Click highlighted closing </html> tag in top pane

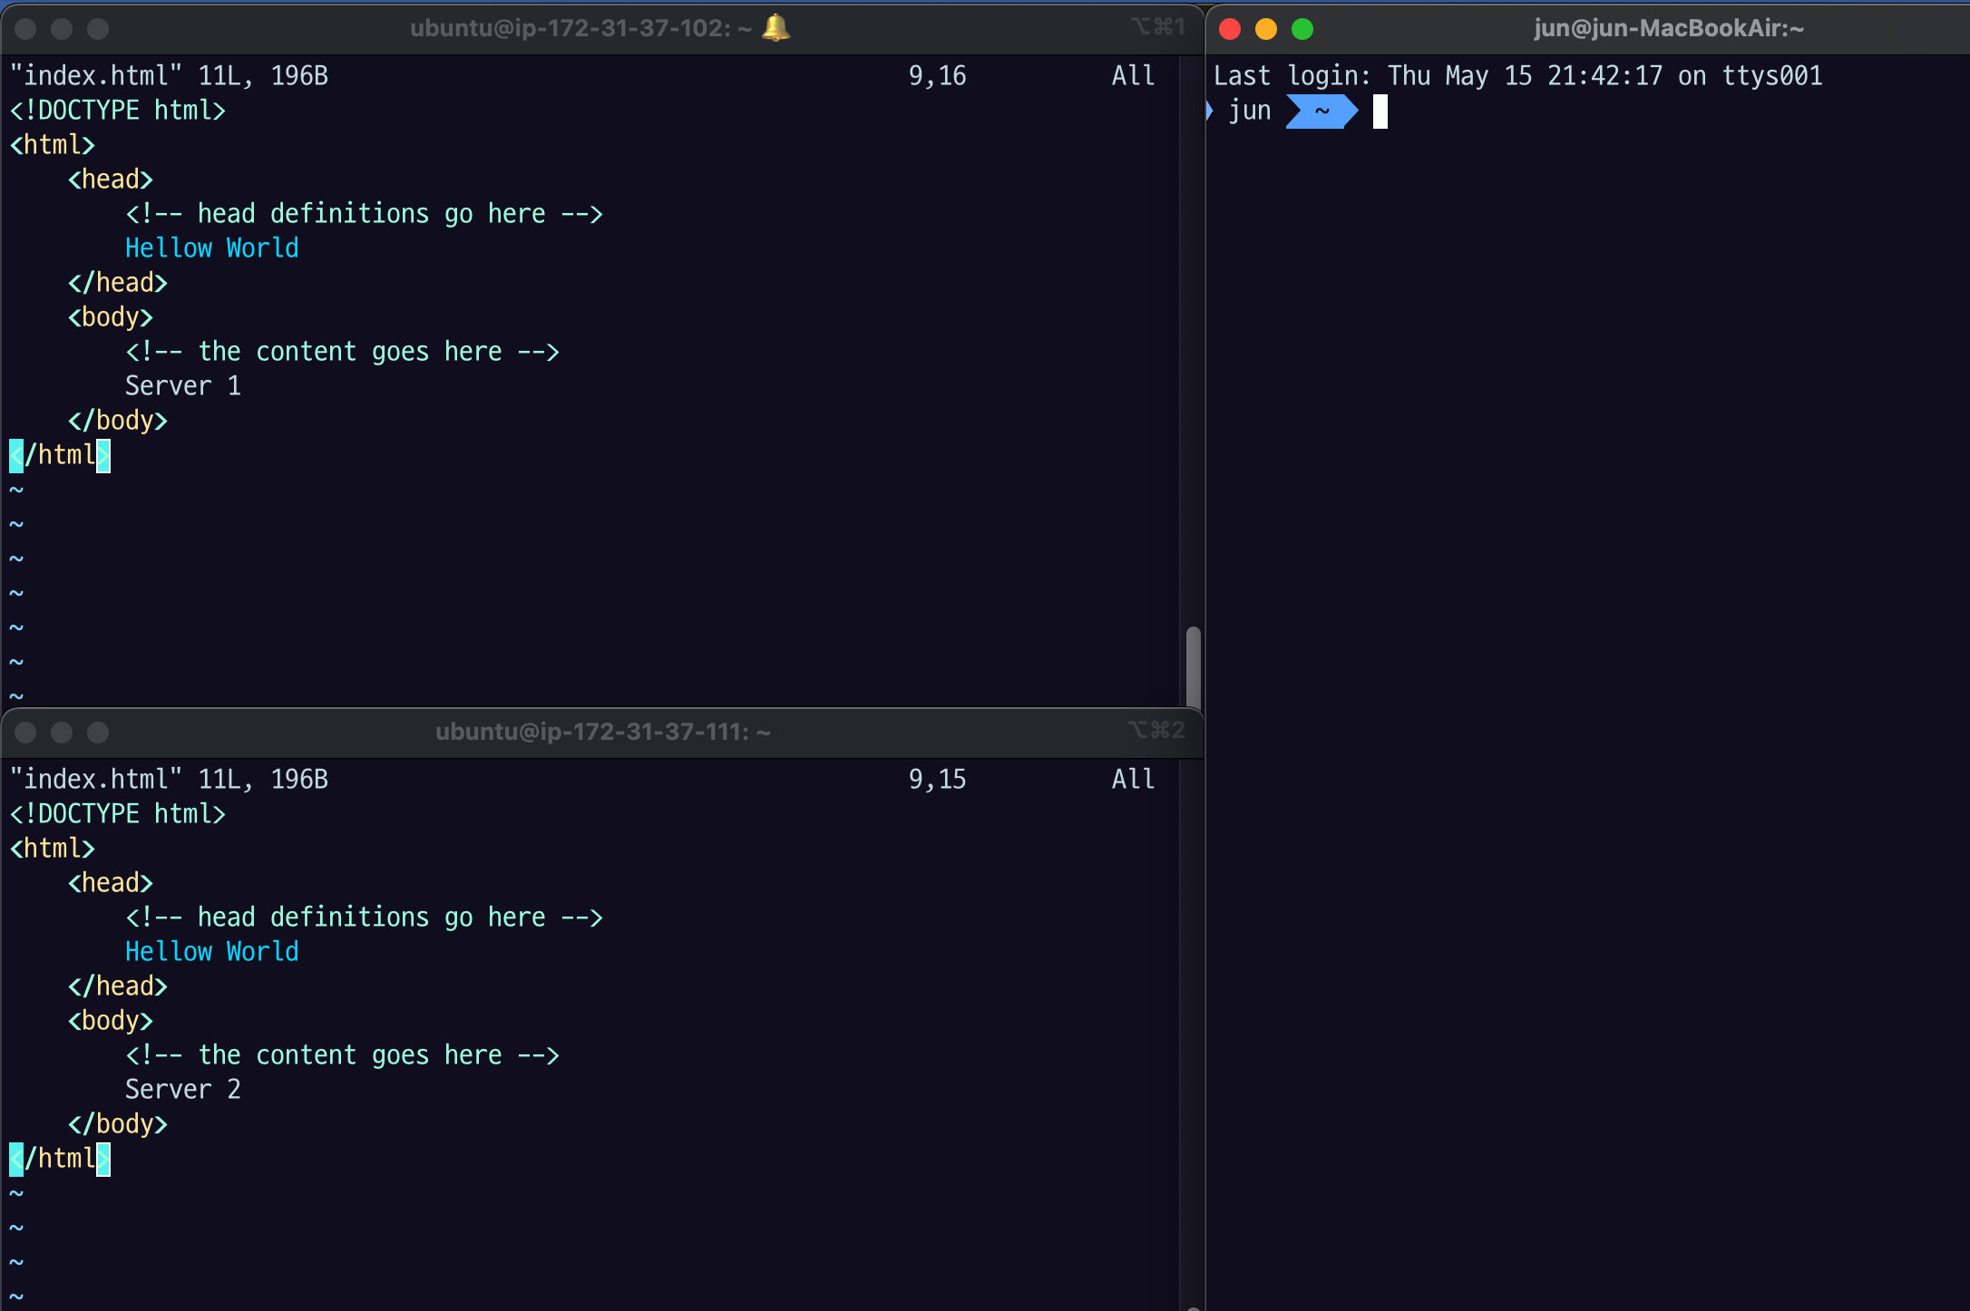pos(60,455)
